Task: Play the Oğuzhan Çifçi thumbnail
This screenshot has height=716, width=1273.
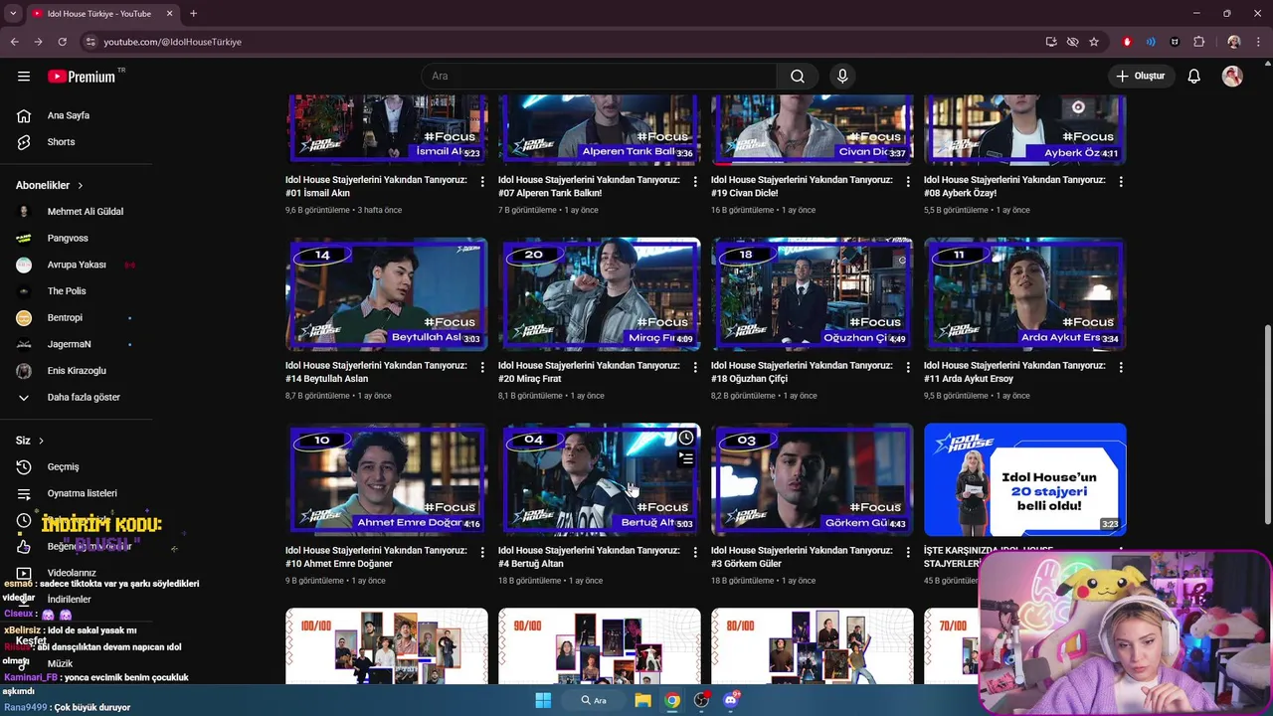Action: click(813, 294)
